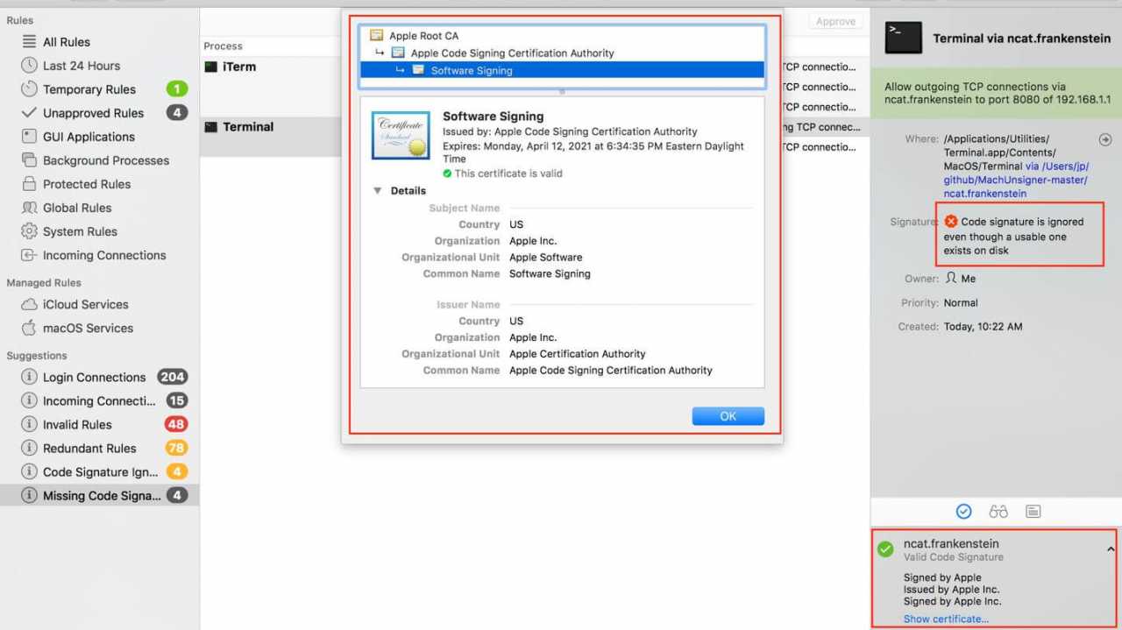The height and width of the screenshot is (630, 1122).
Task: Open Code Signature Ignored suggestions
Action: point(100,471)
